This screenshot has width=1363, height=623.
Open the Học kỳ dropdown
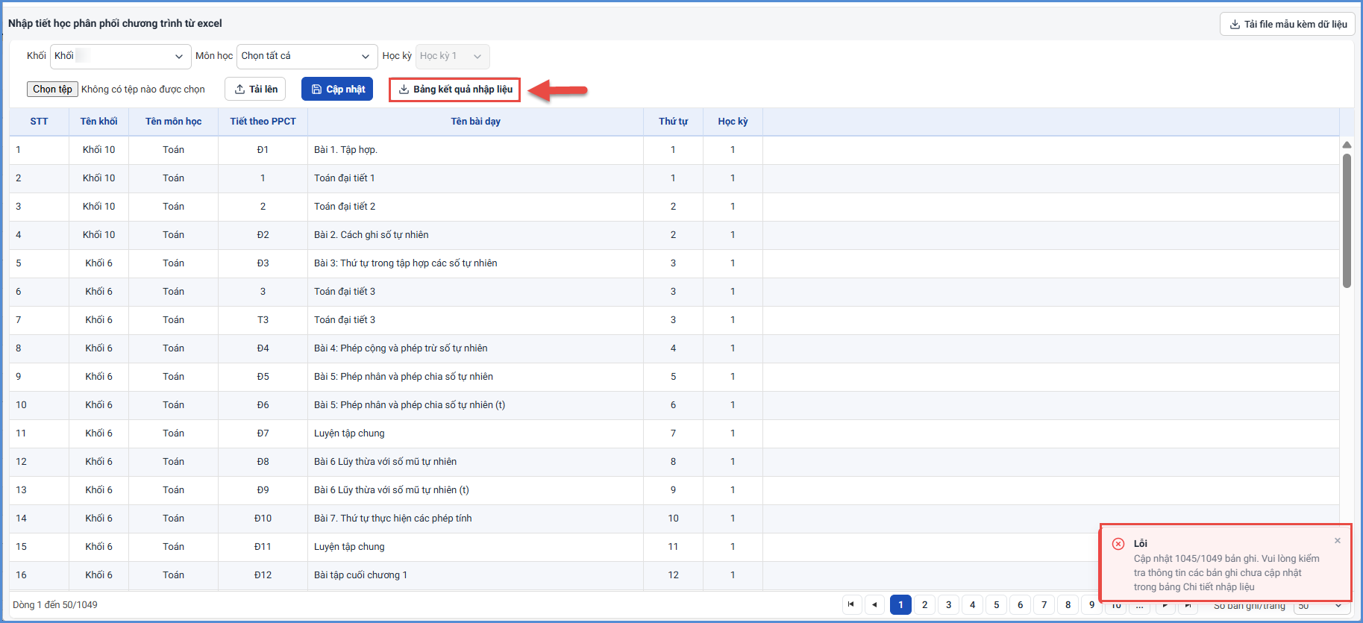[x=453, y=56]
